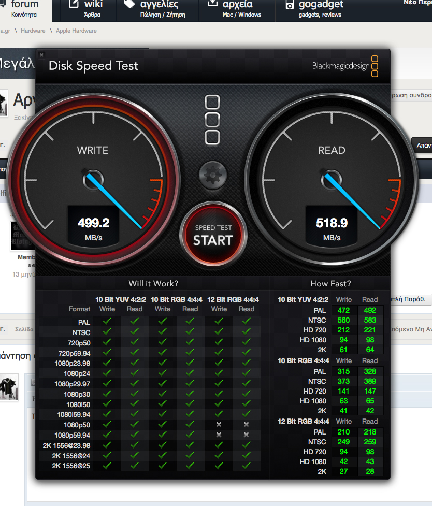Image resolution: width=432 pixels, height=506 pixels.
Task: Open settings gear in Disk Speed Test
Action: [213, 175]
